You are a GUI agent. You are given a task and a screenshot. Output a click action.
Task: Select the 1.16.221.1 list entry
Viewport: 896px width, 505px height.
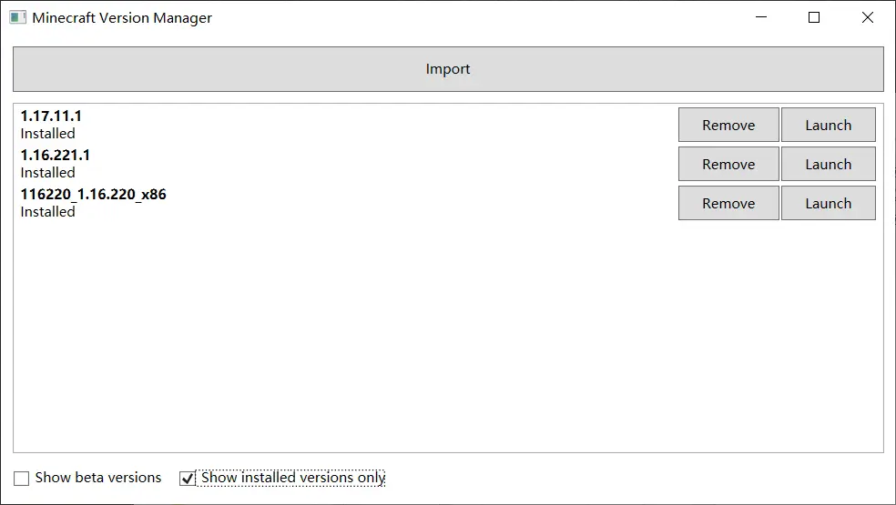(55, 155)
